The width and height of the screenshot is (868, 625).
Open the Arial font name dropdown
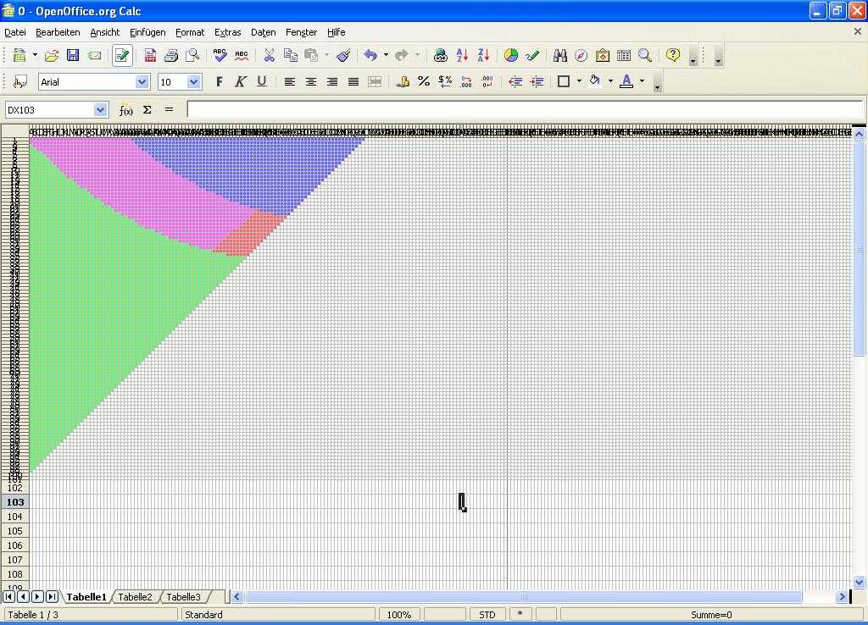click(142, 82)
